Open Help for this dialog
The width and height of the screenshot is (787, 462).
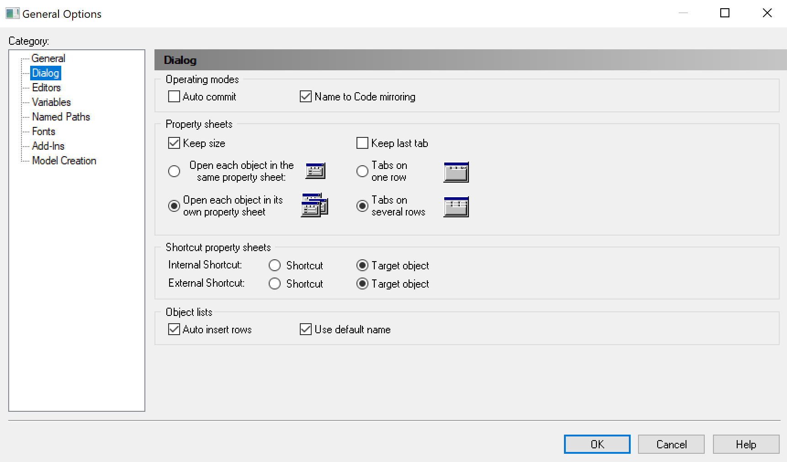pyautogui.click(x=746, y=444)
